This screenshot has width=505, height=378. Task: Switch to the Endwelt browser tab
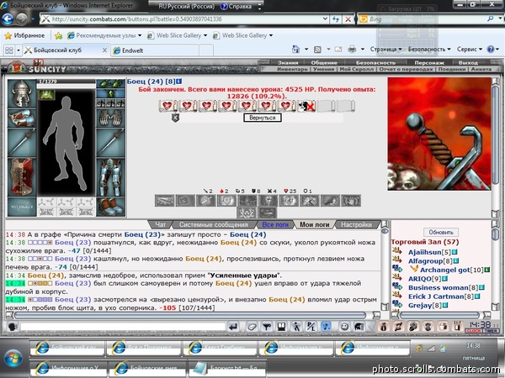click(155, 50)
